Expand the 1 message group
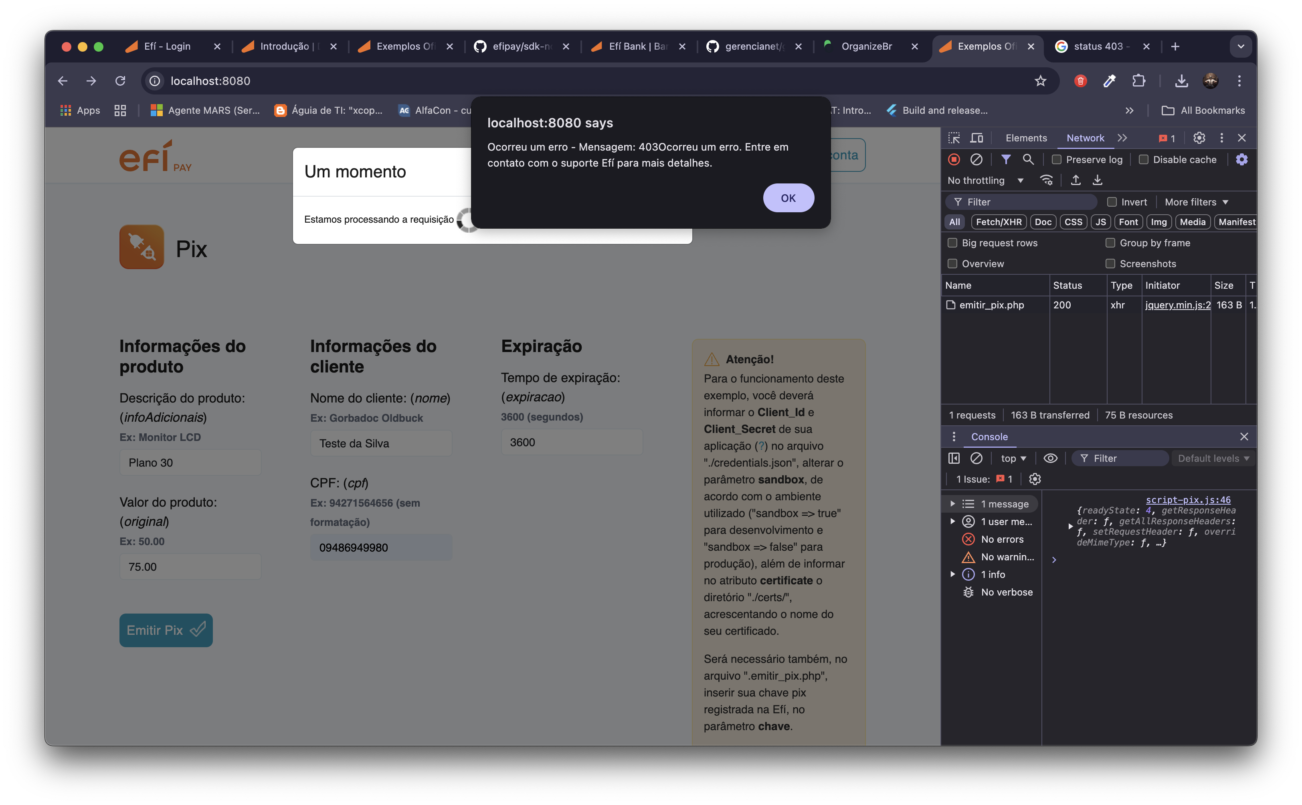 tap(952, 504)
